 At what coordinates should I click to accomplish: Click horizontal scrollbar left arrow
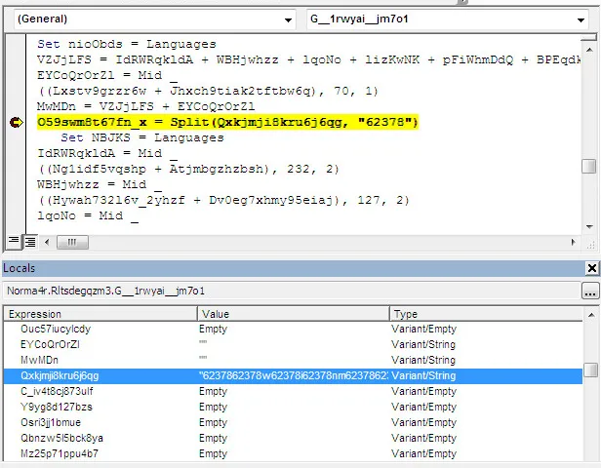(47, 242)
